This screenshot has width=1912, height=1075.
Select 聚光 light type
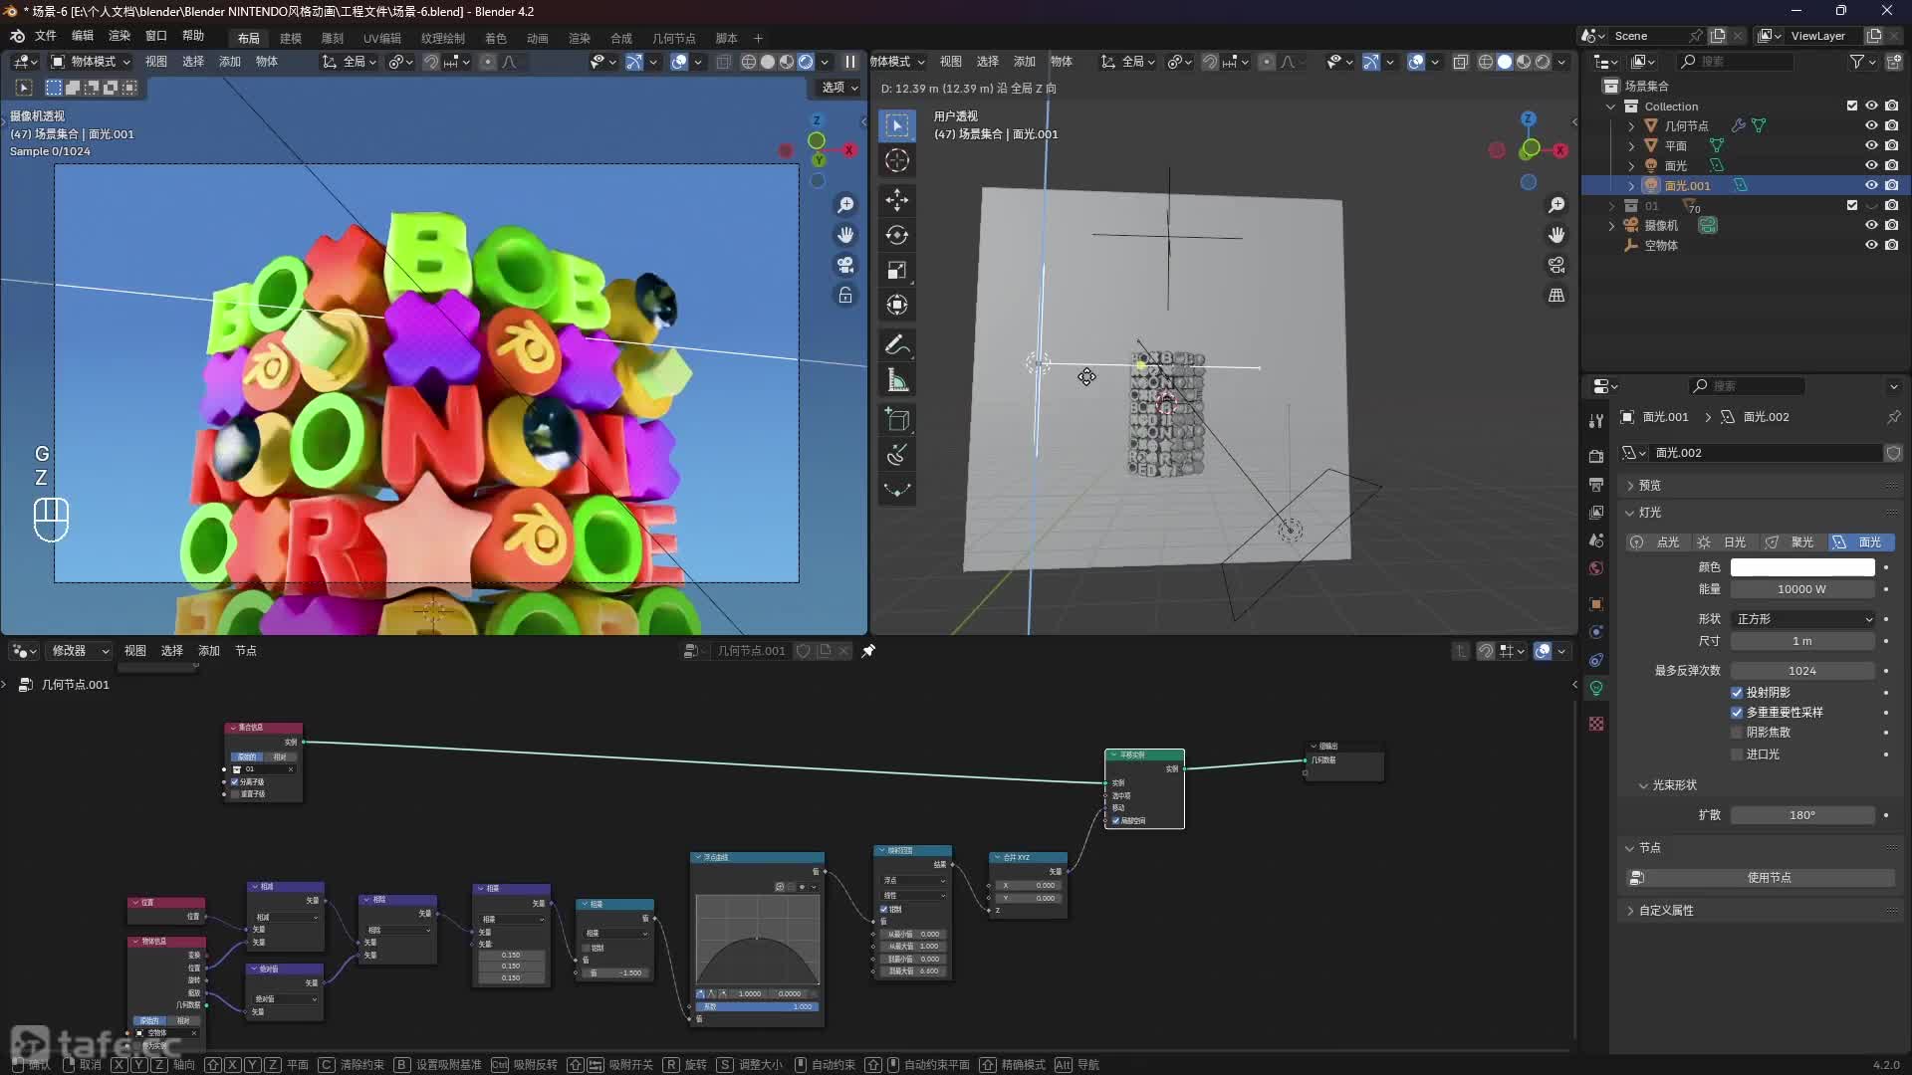point(1792,542)
